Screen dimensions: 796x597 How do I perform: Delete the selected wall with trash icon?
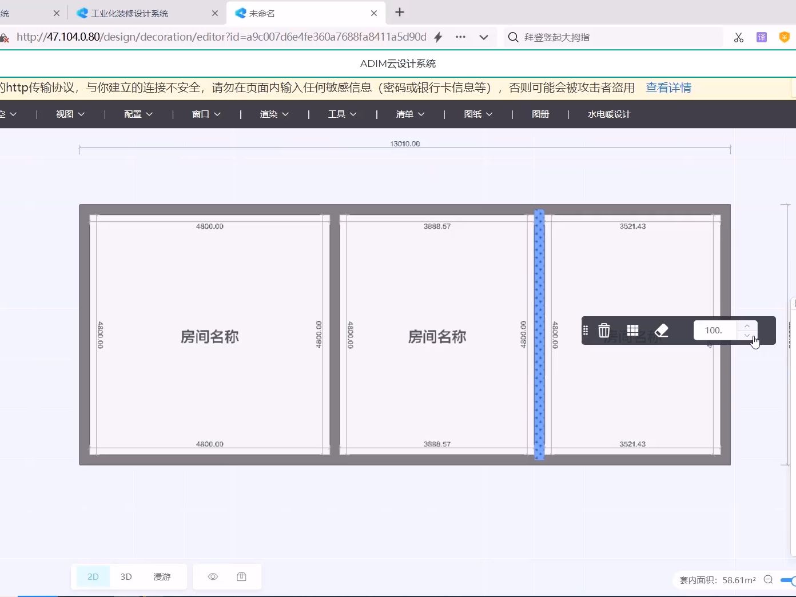click(604, 331)
